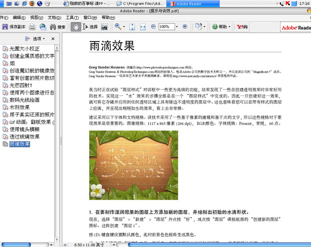Choose the Snapshot camera tool

coord(104,27)
